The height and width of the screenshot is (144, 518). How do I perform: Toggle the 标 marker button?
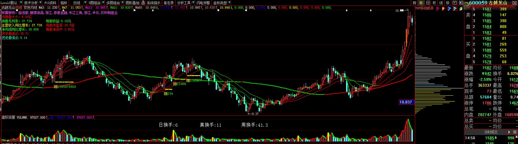click(421, 3)
